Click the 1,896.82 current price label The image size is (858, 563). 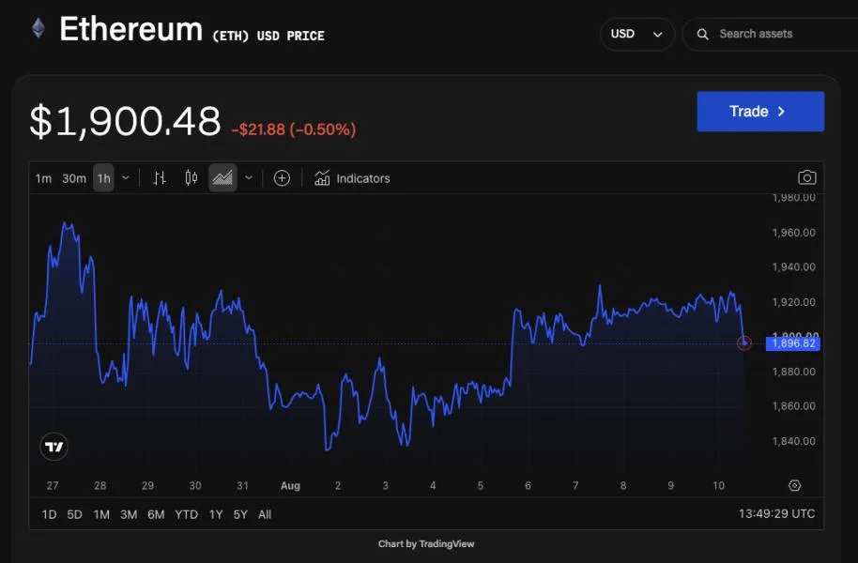tap(793, 343)
